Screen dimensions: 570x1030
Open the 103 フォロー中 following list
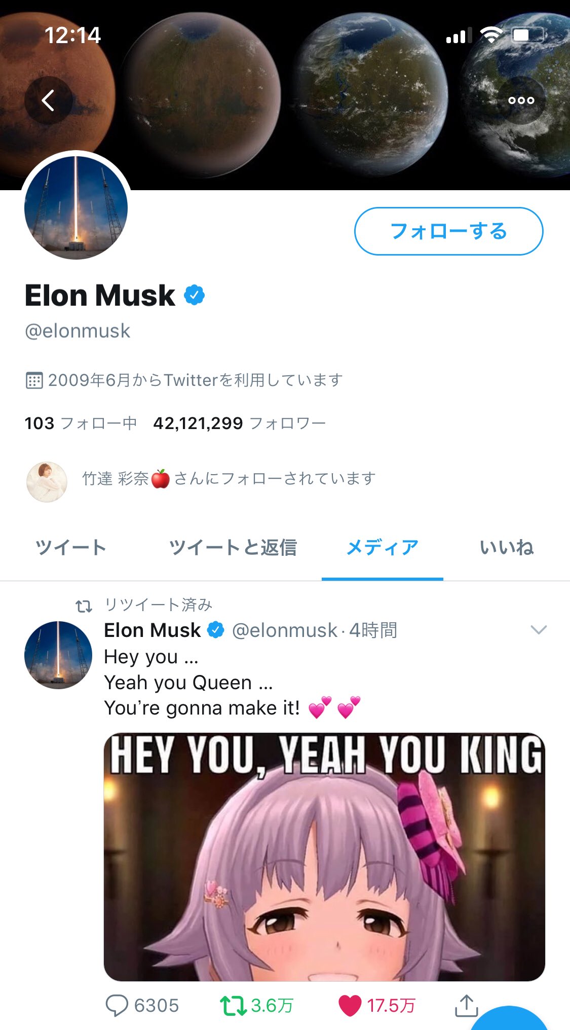point(81,423)
